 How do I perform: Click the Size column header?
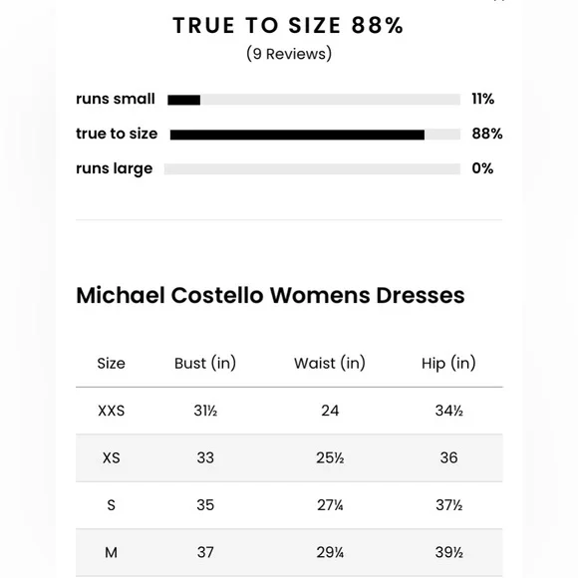(x=111, y=364)
